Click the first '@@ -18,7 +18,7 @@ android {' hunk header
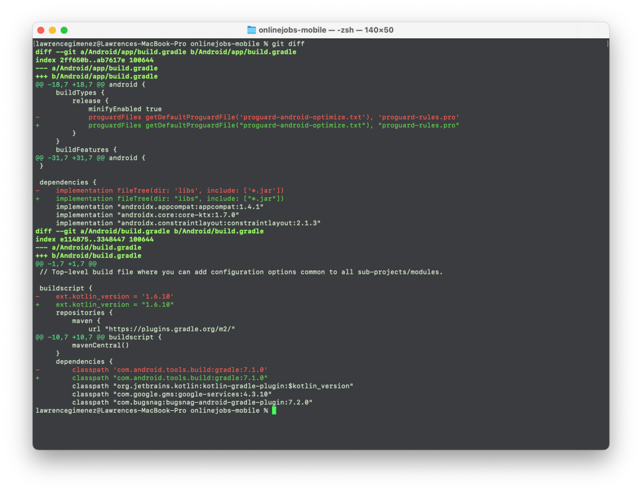 (90, 85)
